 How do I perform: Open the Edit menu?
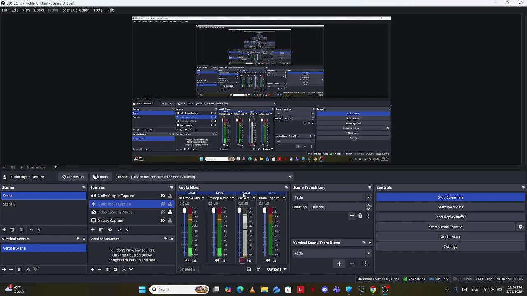click(15, 10)
